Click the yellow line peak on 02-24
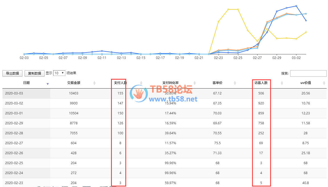This screenshot has width=328, height=187. pos(228,9)
